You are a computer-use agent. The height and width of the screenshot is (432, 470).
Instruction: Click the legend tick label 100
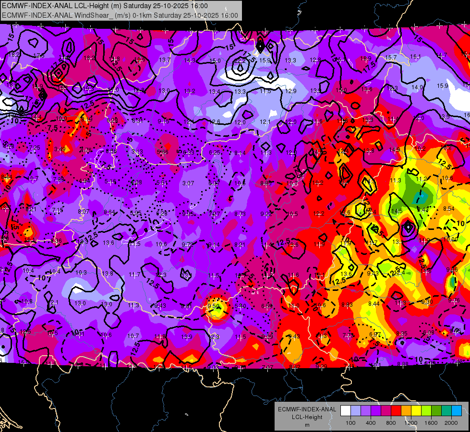pyautogui.click(x=350, y=423)
